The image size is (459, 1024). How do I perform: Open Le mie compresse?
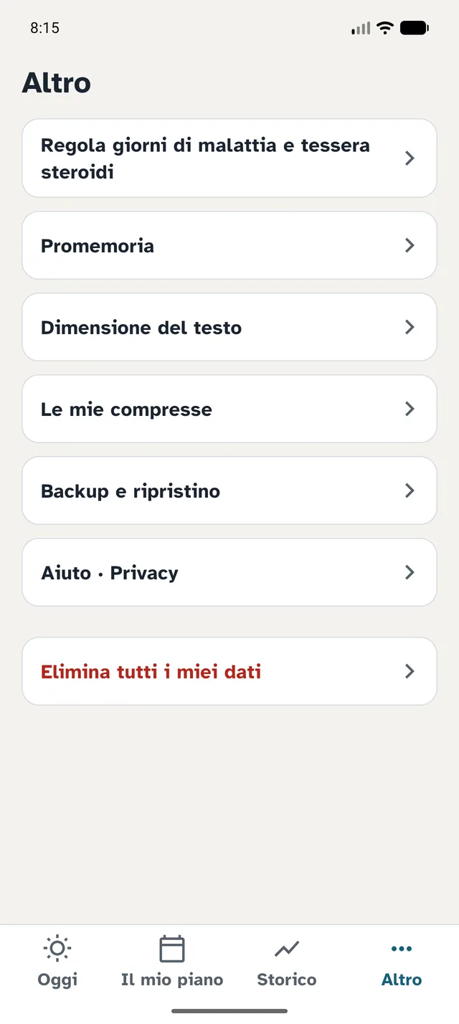pyautogui.click(x=229, y=409)
